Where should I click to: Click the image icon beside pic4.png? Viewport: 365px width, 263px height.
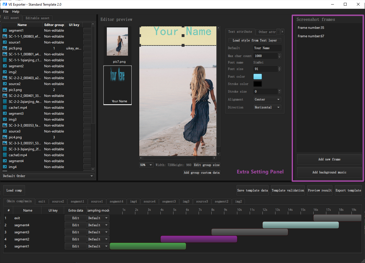[5, 137]
